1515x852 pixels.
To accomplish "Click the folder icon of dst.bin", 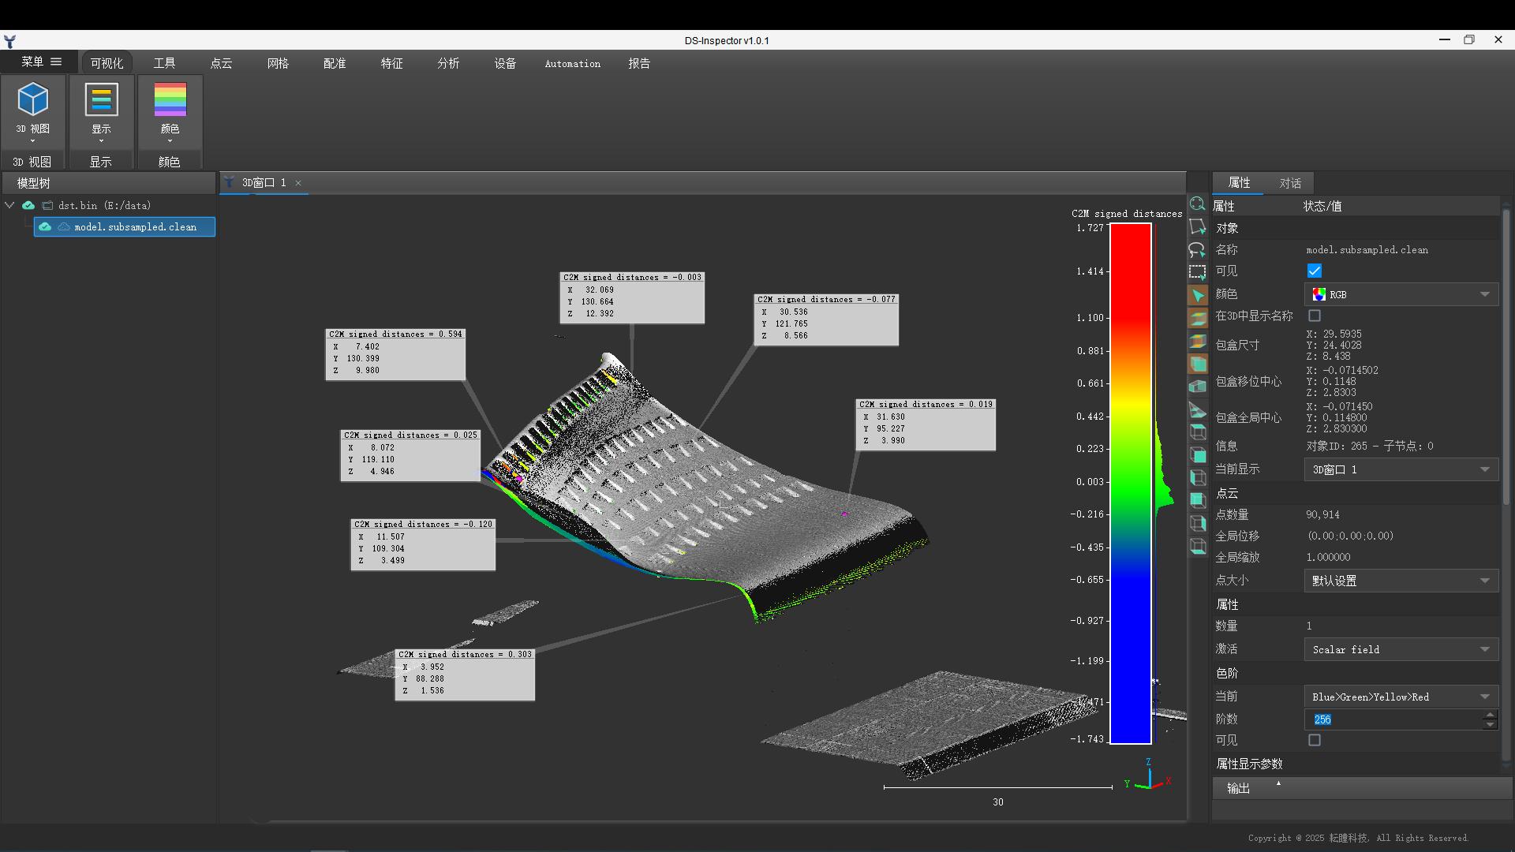I will tap(47, 205).
